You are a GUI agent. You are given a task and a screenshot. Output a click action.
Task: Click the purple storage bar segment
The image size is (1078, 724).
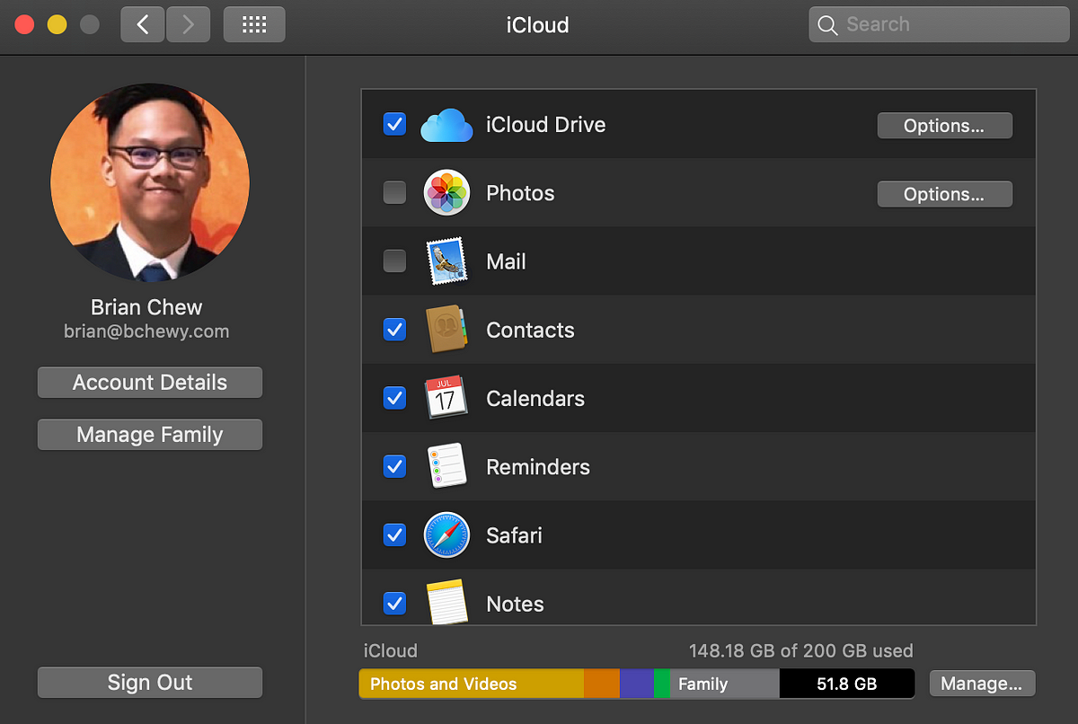(x=637, y=684)
